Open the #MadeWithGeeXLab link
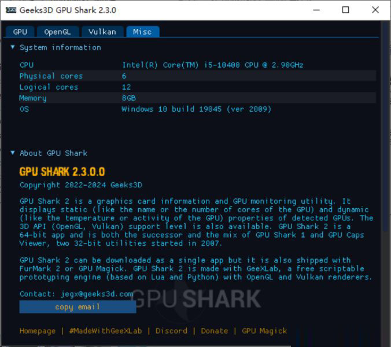Image resolution: width=391 pixels, height=347 pixels. coord(105,331)
